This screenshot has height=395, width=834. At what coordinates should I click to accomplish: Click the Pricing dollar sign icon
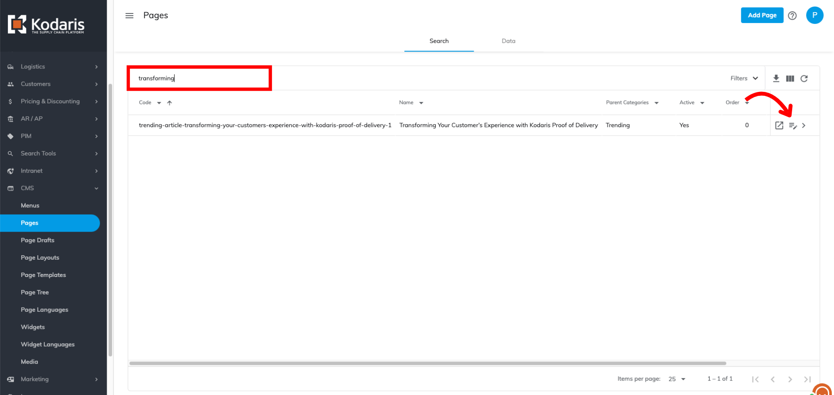pyautogui.click(x=10, y=101)
